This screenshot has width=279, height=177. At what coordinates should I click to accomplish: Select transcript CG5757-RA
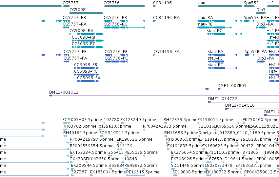pos(74,24)
